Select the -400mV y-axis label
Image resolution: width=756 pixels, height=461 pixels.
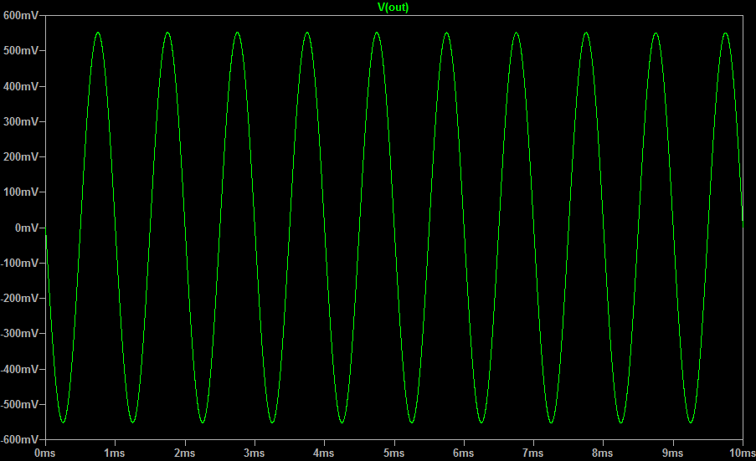click(19, 369)
